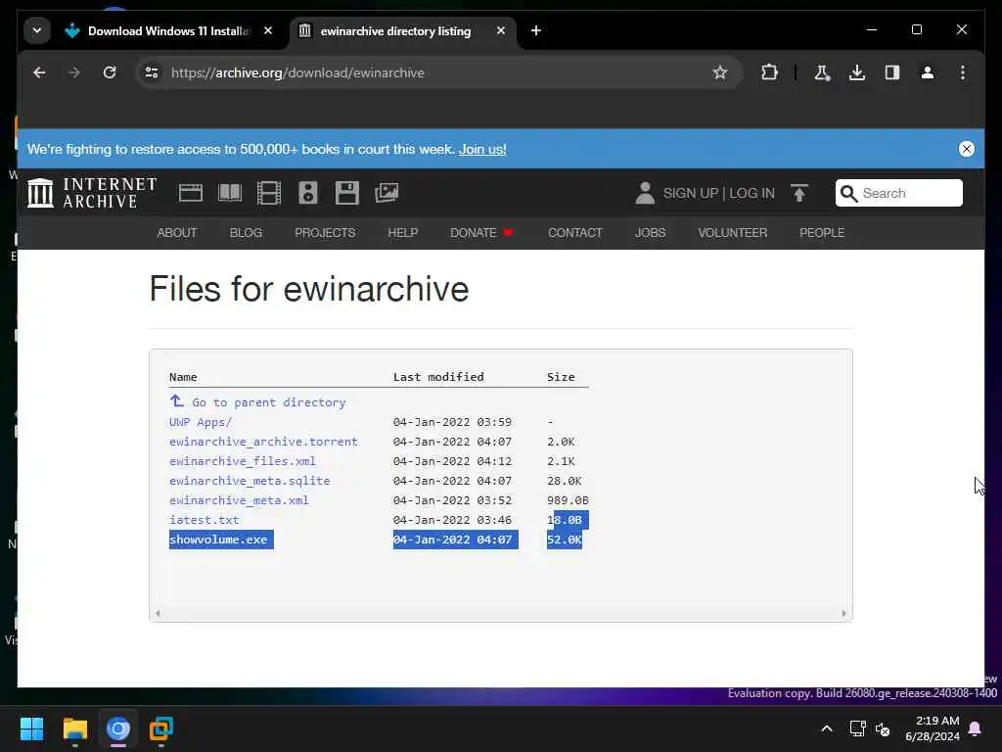Image resolution: width=1002 pixels, height=752 pixels.
Task: Click the 989.0B size value
Action: (568, 500)
